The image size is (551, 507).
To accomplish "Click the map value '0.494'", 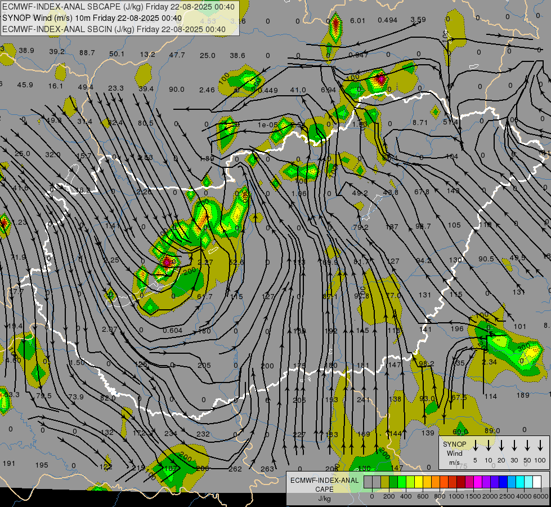I will (388, 20).
